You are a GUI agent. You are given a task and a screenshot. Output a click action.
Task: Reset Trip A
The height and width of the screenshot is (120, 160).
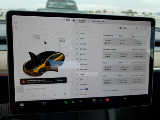(x=120, y=62)
